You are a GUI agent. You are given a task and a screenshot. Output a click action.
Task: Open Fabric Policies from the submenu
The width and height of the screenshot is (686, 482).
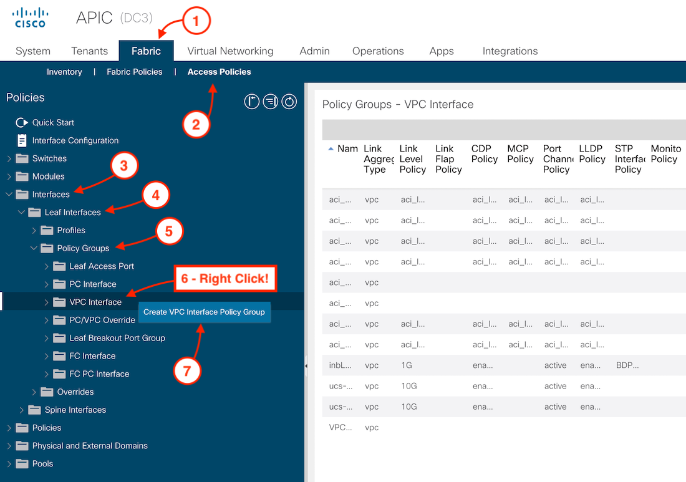coord(134,72)
